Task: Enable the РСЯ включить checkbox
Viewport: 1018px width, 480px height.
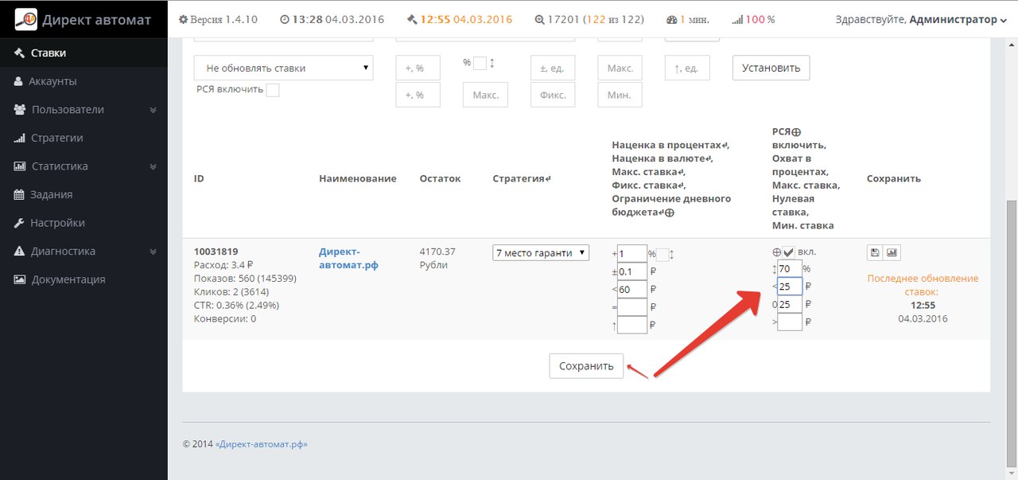Action: coord(272,90)
